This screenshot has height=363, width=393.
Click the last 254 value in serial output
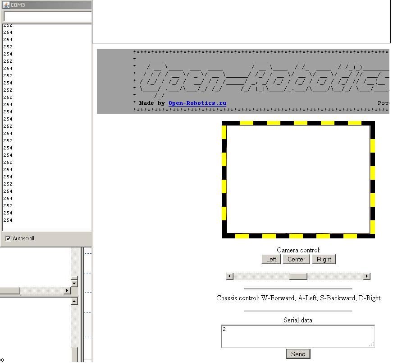click(x=8, y=220)
